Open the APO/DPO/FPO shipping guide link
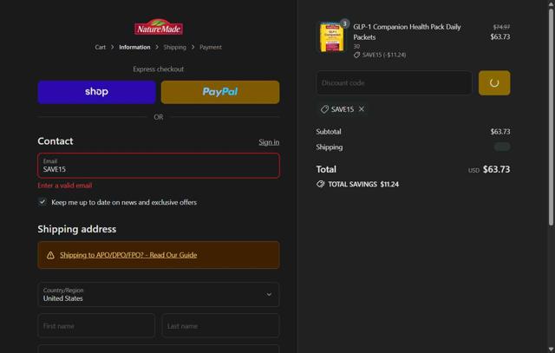This screenshot has height=353, width=555. tap(128, 255)
